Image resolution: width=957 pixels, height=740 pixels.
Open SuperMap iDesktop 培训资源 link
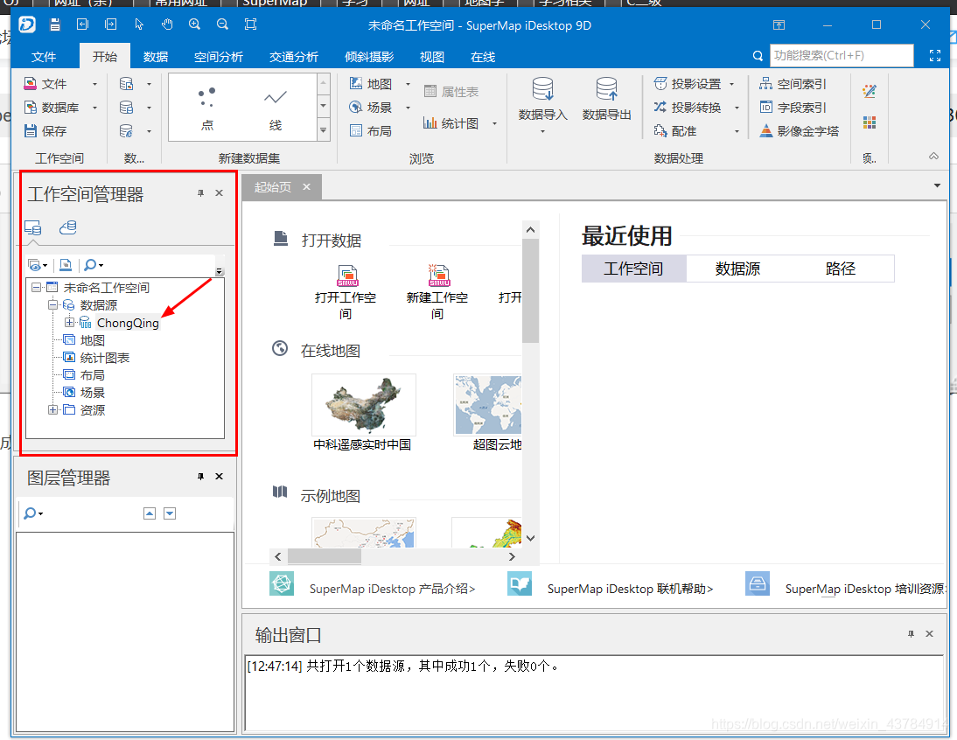click(867, 589)
